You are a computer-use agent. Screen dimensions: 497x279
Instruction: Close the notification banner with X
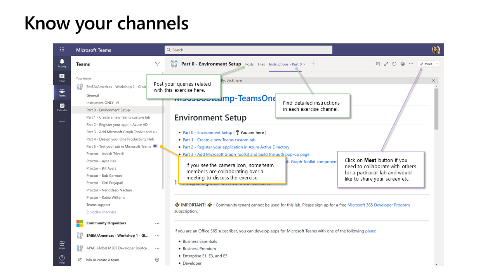click(434, 80)
